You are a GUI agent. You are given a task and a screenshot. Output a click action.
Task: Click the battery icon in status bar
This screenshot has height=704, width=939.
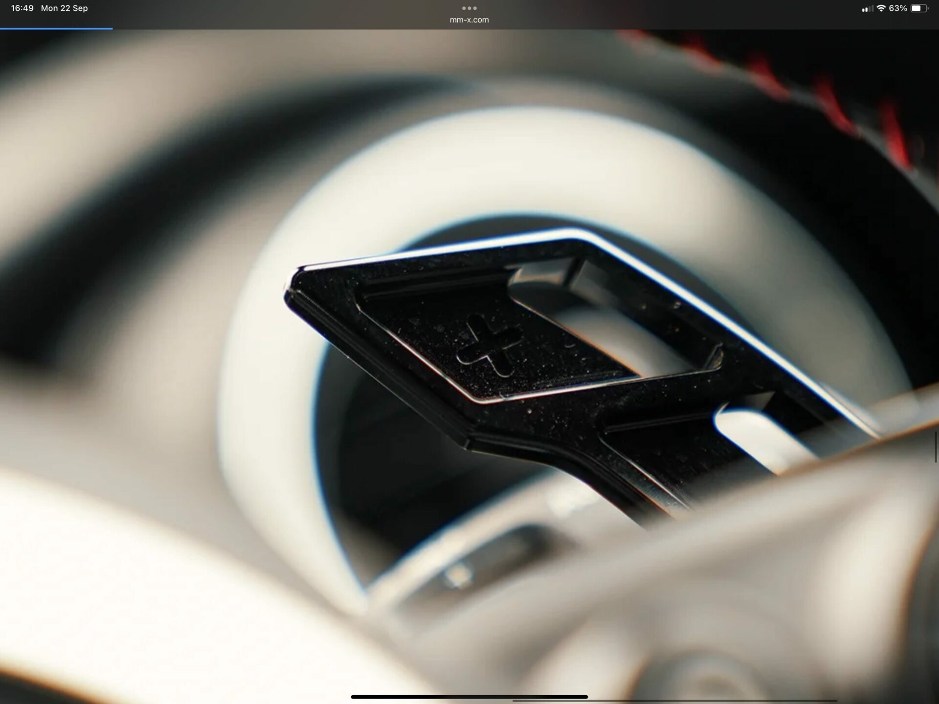[918, 8]
